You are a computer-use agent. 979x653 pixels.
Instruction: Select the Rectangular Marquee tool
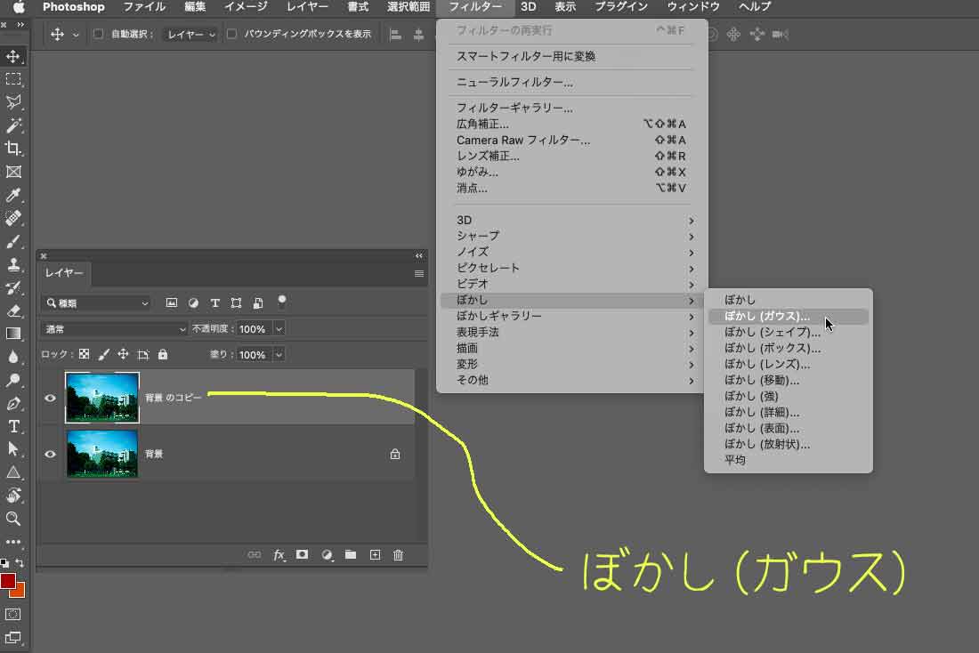(13, 79)
